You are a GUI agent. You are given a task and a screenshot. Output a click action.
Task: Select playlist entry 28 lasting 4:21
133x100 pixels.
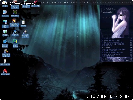tap(117, 44)
